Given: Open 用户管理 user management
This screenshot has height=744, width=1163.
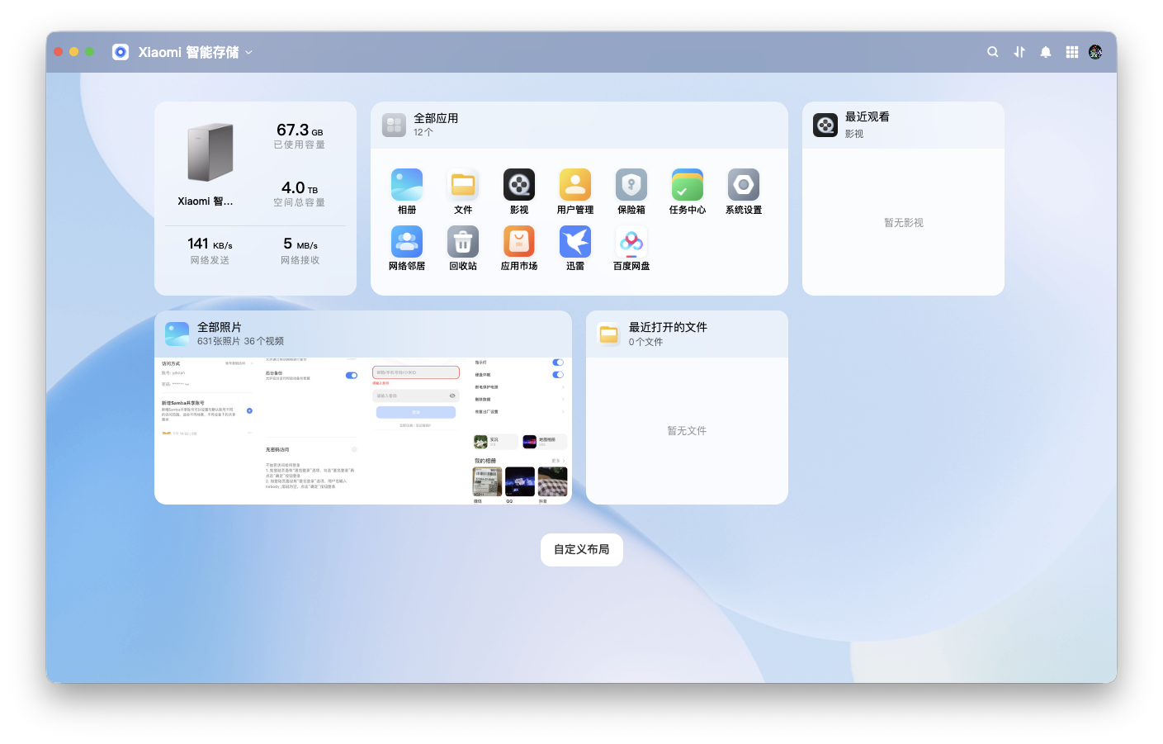Looking at the screenshot, I should (575, 185).
